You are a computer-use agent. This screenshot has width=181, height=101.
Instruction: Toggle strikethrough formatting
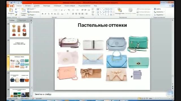[x=55, y=14]
